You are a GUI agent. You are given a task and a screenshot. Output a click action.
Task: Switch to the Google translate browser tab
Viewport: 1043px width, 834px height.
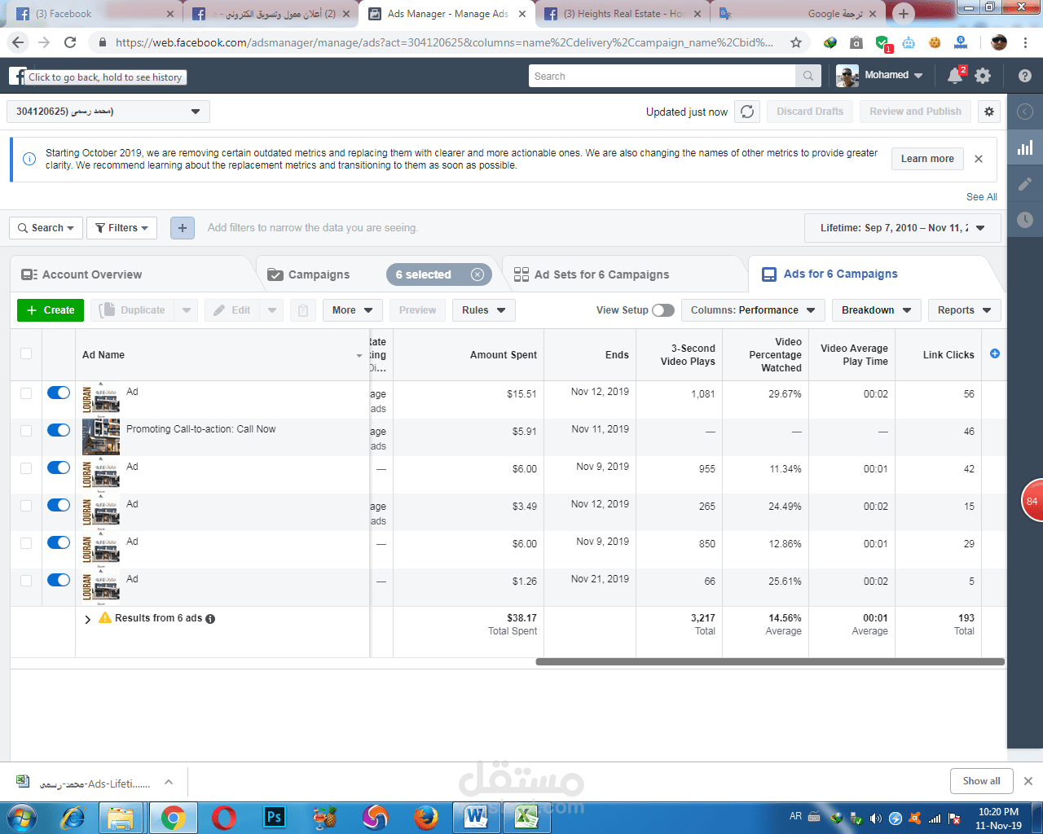[799, 14]
